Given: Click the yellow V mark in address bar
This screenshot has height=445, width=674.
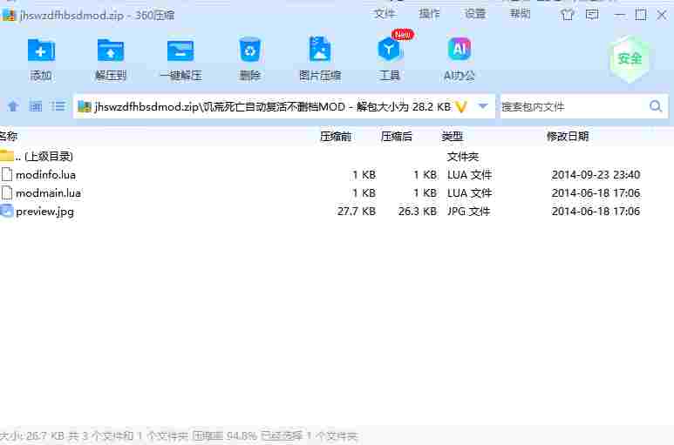Looking at the screenshot, I should pyautogui.click(x=460, y=106).
